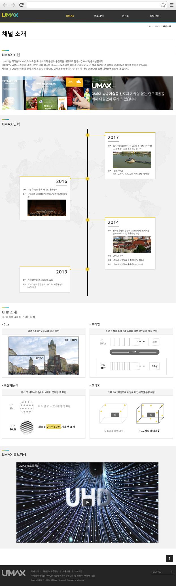Click the 2017 river island photo

pos(132,159)
